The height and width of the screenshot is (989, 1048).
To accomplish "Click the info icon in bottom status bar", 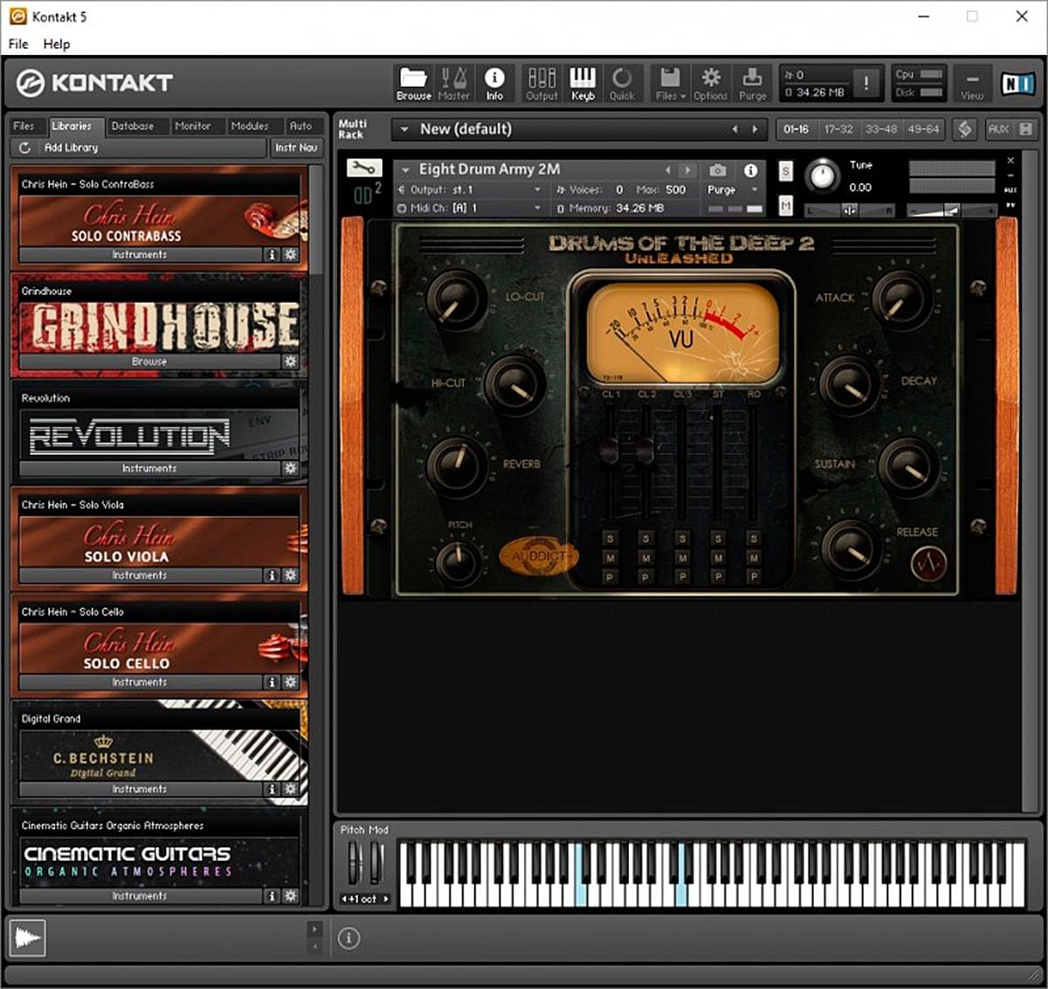I will pyautogui.click(x=348, y=938).
